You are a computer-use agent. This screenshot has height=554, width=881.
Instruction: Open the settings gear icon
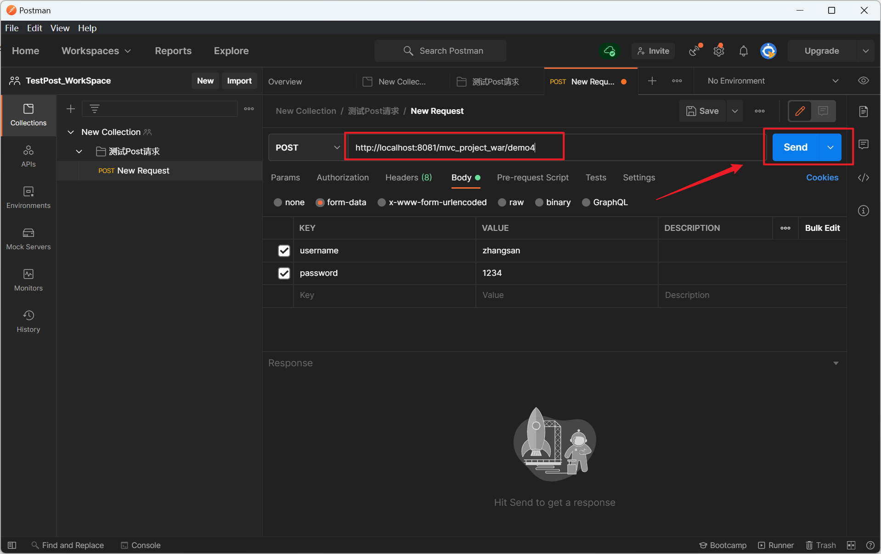[719, 50]
